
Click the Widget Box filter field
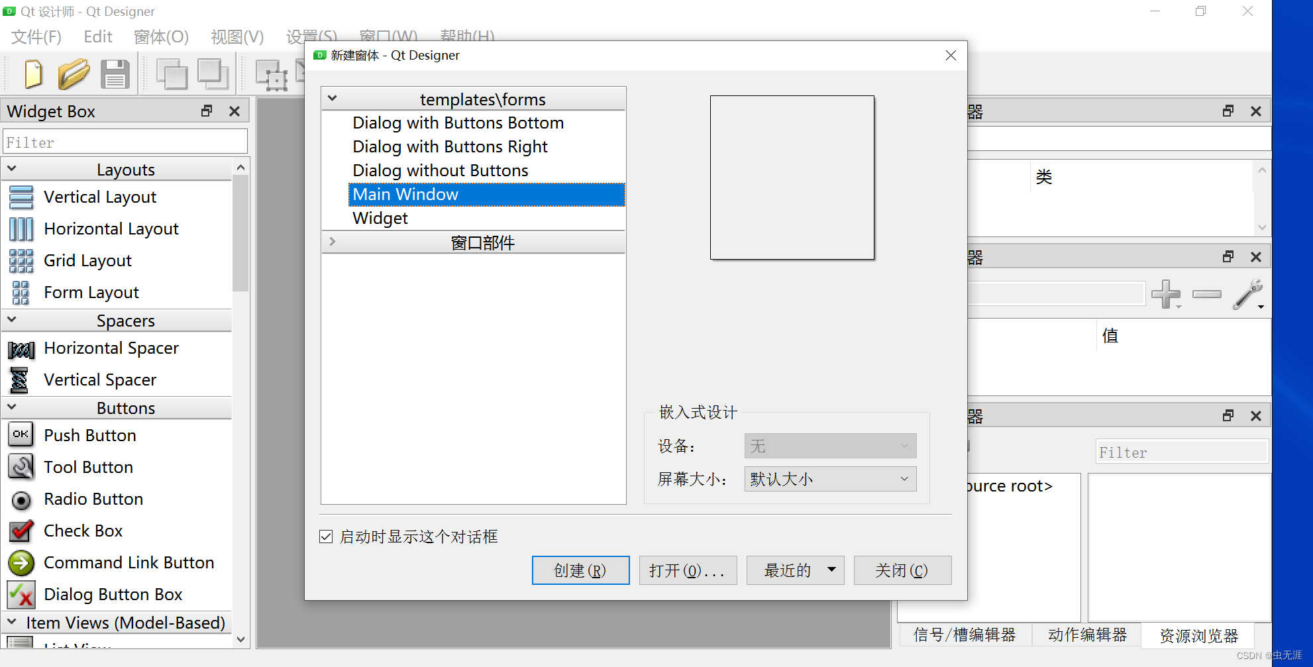(125, 141)
